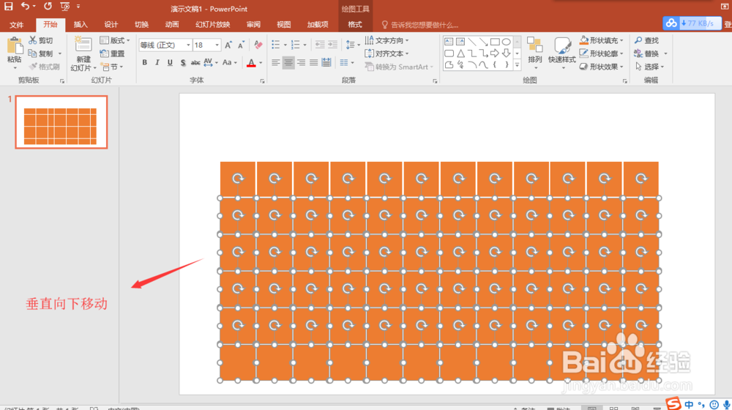The height and width of the screenshot is (410, 732).
Task: Cut selection with 剪切
Action: coord(40,40)
